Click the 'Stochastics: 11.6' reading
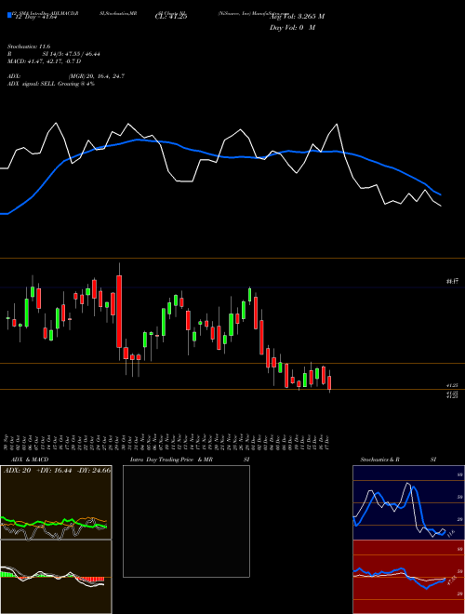465x614 pixels. (29, 47)
